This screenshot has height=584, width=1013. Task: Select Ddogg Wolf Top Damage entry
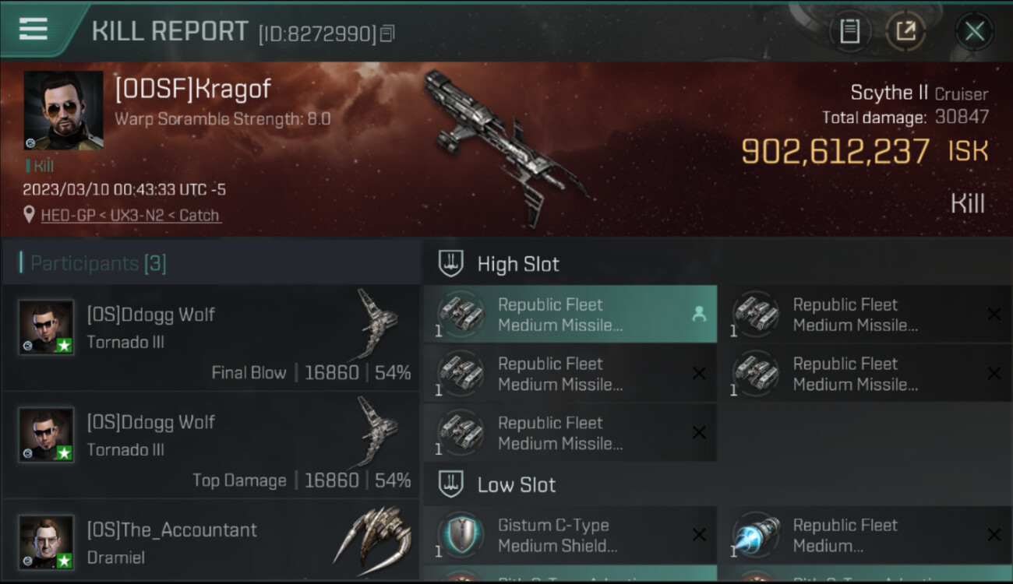click(x=210, y=445)
